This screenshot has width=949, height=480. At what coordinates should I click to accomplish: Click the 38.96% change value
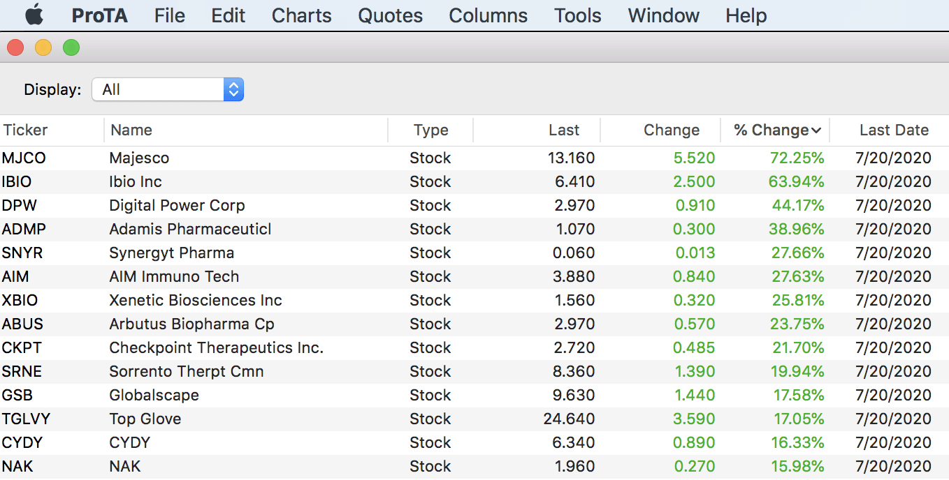click(797, 229)
